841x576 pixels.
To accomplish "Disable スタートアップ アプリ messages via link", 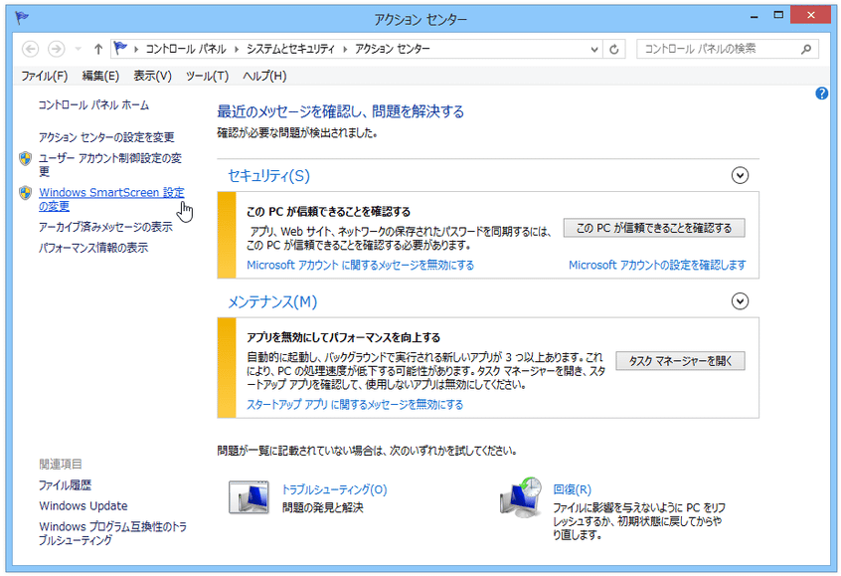I will [x=355, y=405].
